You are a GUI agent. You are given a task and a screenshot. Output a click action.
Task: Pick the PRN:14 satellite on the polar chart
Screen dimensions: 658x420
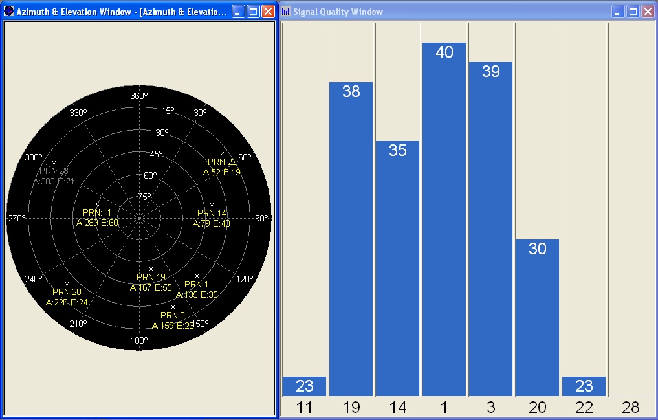pyautogui.click(x=212, y=205)
